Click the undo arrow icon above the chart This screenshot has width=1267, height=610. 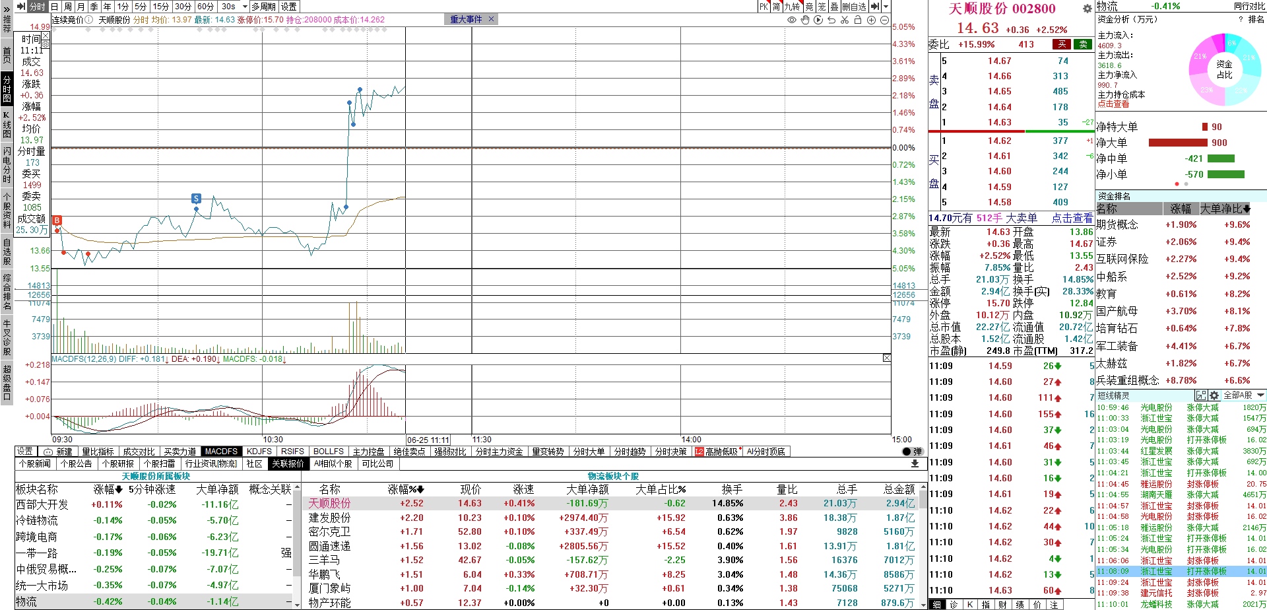[x=831, y=20]
